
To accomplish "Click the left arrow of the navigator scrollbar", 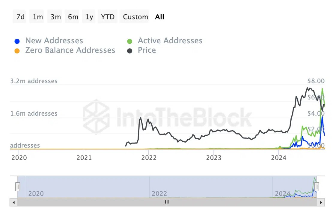I will click(x=14, y=202).
